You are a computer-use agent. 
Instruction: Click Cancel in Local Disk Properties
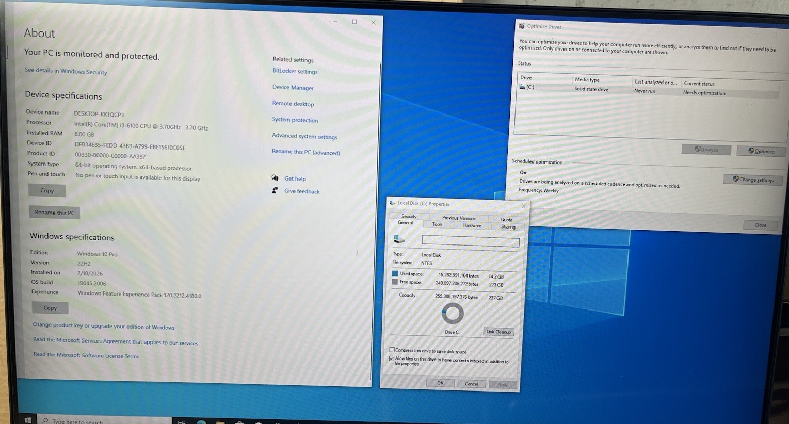(x=471, y=384)
